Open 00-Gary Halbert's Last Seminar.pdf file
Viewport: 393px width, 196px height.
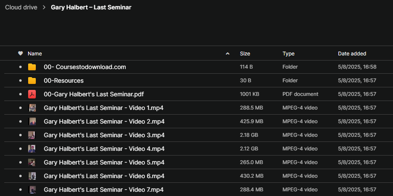(96, 94)
